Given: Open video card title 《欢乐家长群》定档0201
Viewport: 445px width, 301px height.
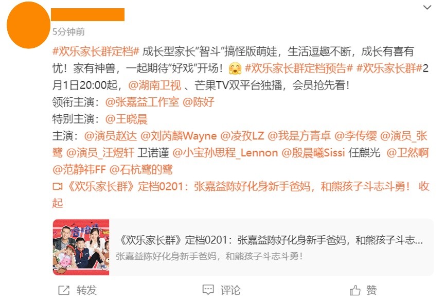Looking at the screenshot, I should tap(271, 240).
